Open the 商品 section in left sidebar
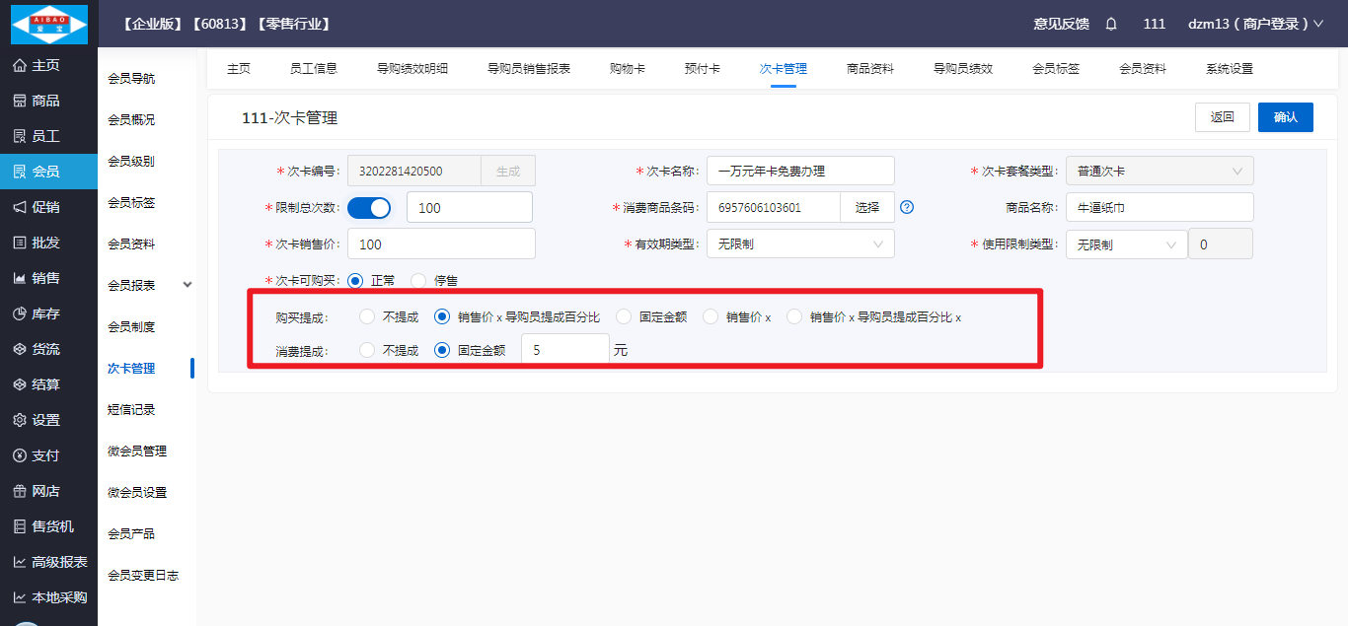The image size is (1348, 626). tap(46, 101)
